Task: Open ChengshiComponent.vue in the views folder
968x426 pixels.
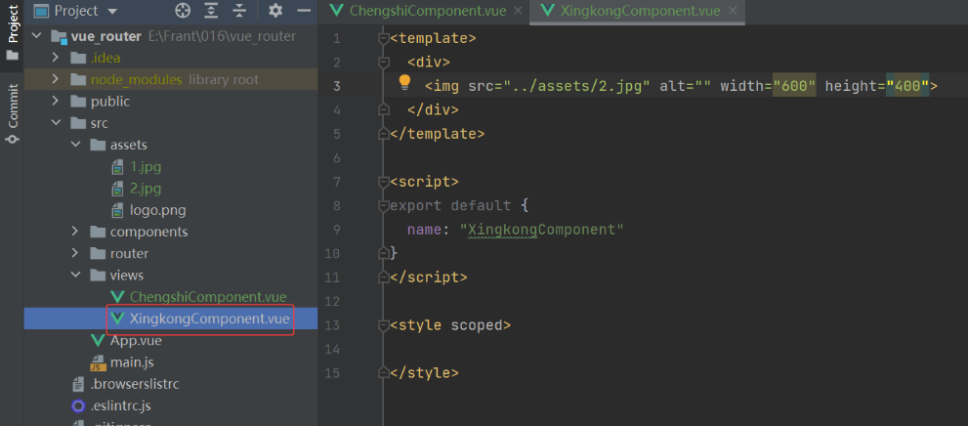Action: 208,297
